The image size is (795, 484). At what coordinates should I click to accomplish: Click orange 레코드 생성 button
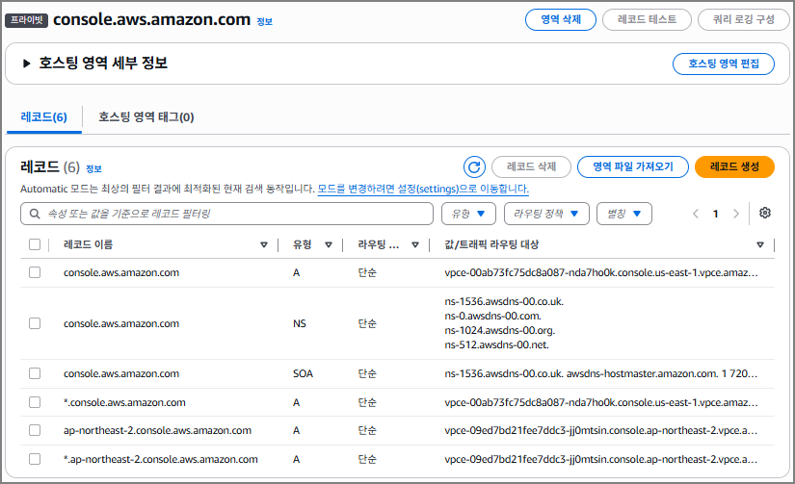[734, 166]
